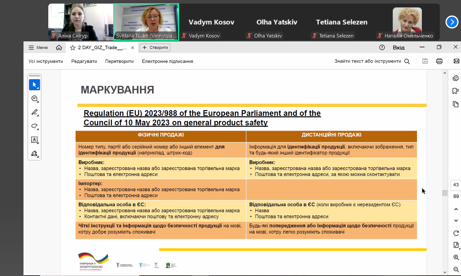Open the bookmarks panel icon
This screenshot has width=461, height=276.
(456, 91)
